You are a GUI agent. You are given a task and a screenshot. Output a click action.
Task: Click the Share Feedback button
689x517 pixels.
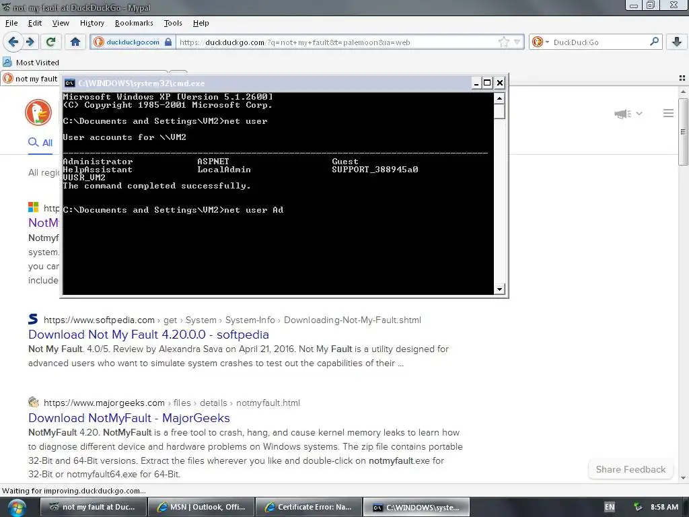[x=630, y=469]
